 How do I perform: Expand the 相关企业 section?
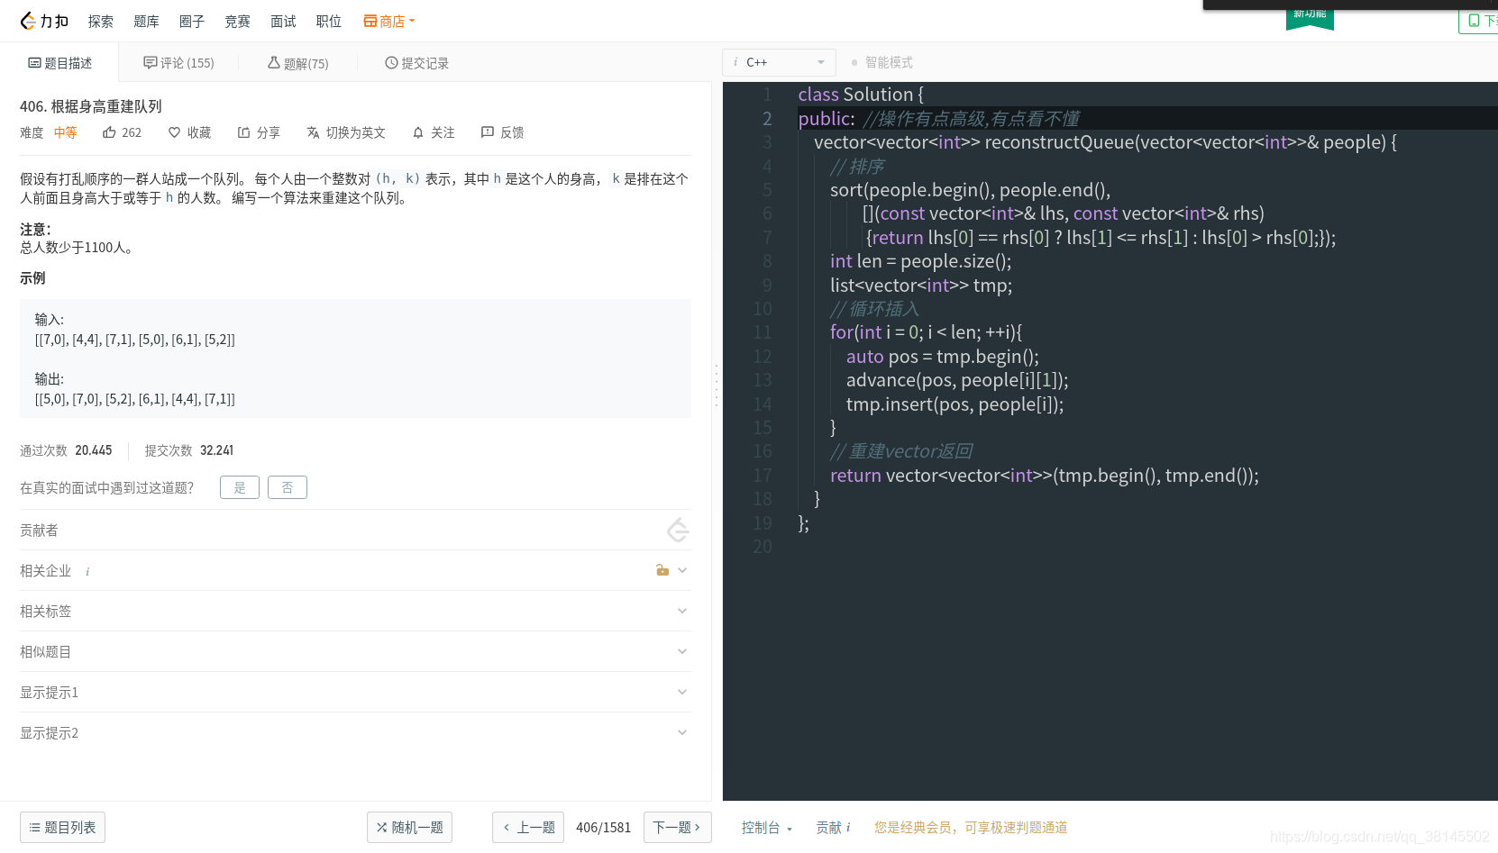coord(682,570)
